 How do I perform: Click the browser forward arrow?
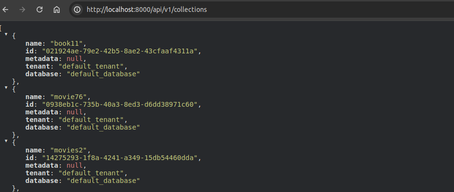[x=22, y=10]
